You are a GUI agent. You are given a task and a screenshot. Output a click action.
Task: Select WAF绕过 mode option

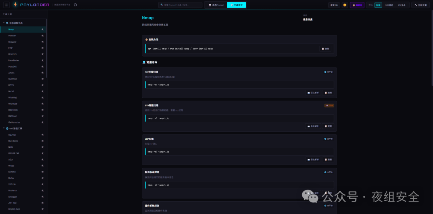[x=389, y=5]
